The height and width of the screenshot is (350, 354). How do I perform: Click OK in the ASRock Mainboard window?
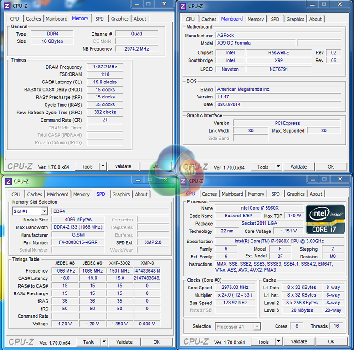(331, 167)
